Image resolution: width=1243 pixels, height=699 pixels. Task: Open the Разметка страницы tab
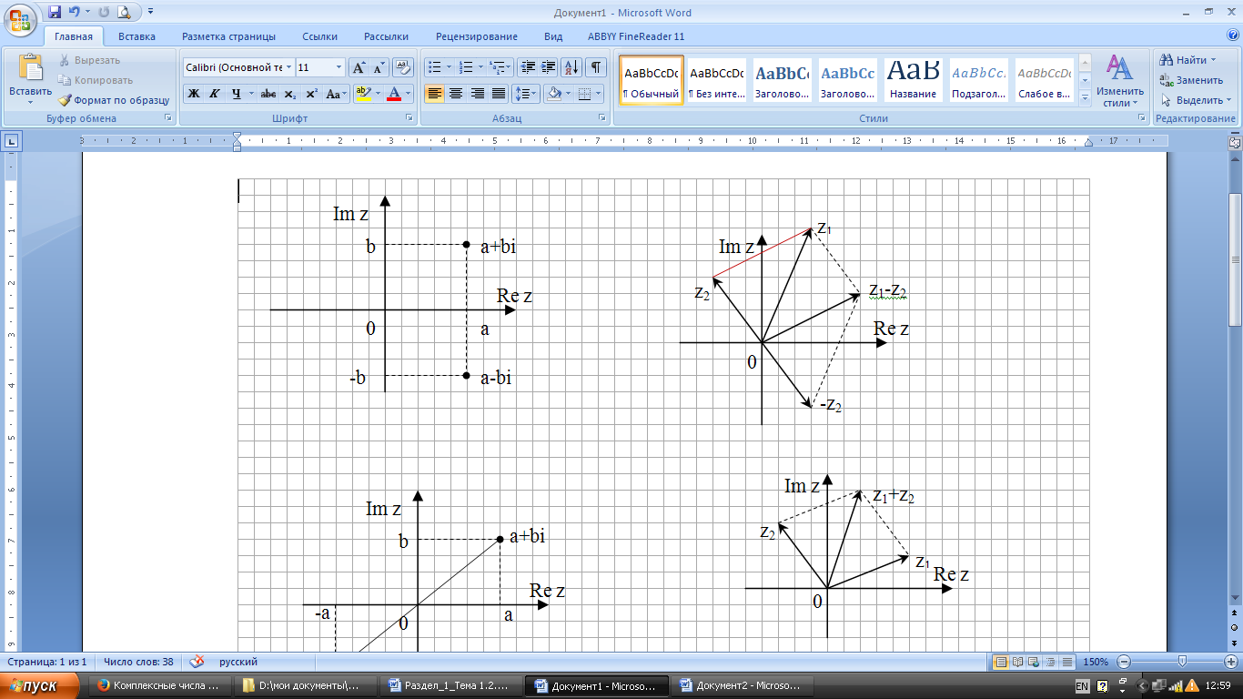[x=228, y=36]
